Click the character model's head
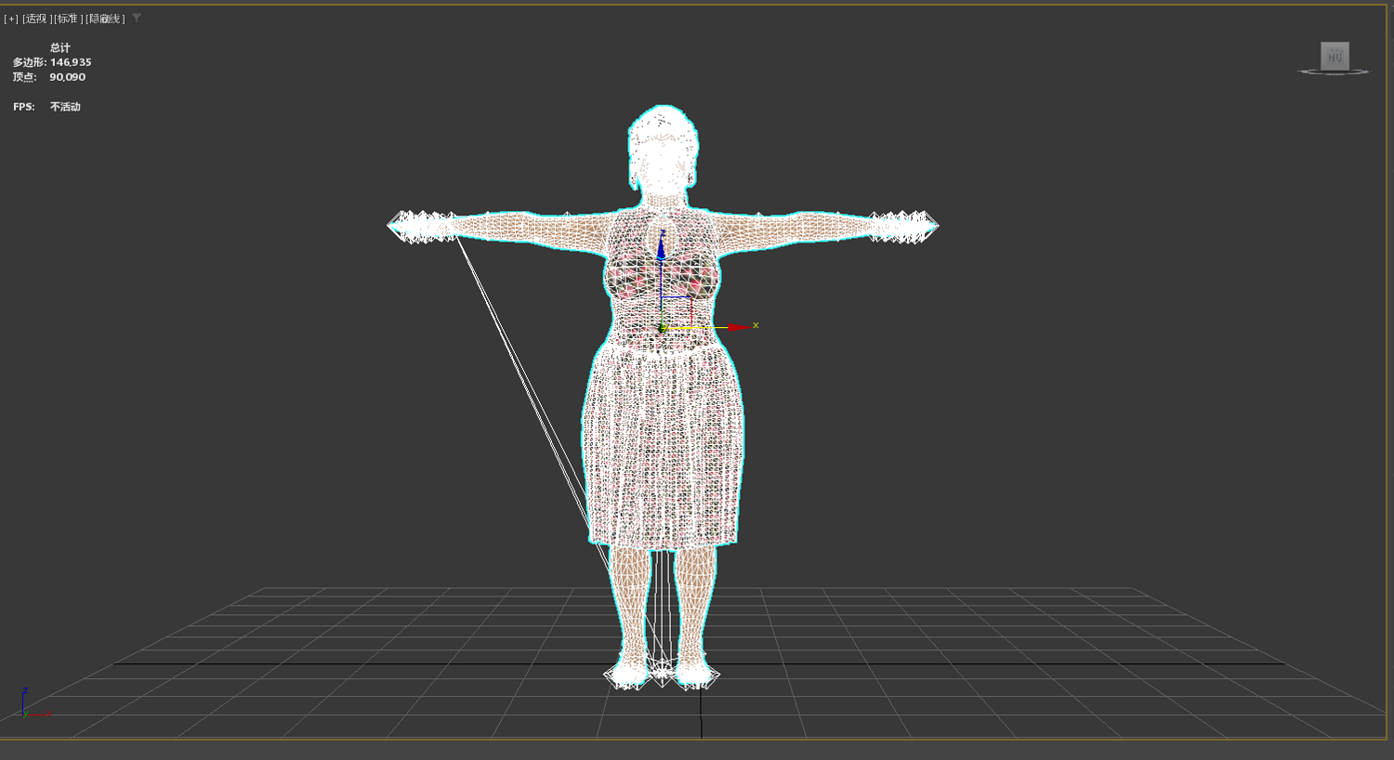 (x=663, y=149)
